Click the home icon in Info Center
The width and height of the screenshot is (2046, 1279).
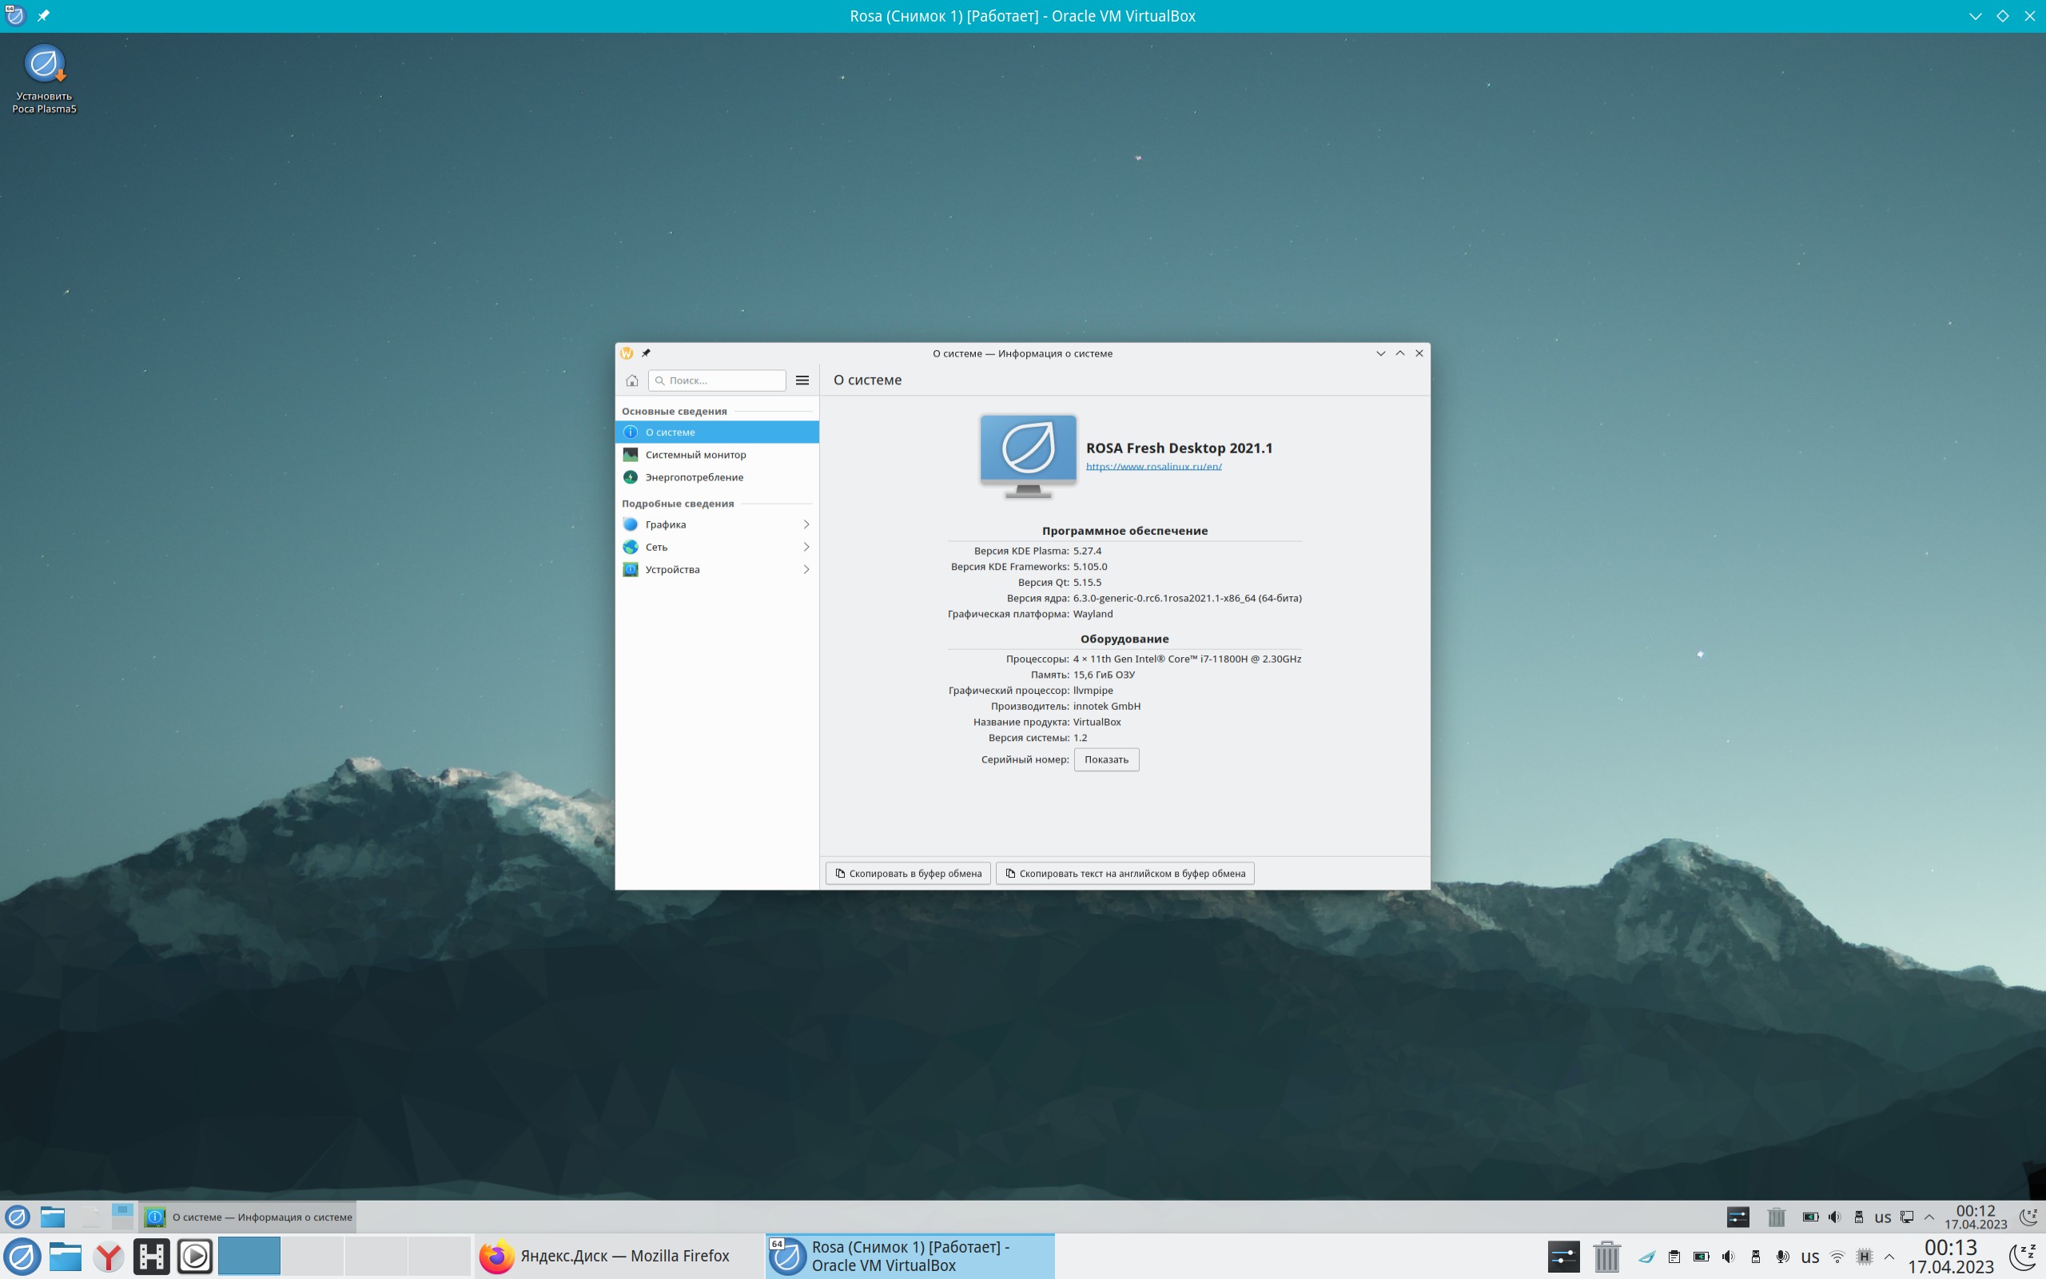click(x=631, y=381)
